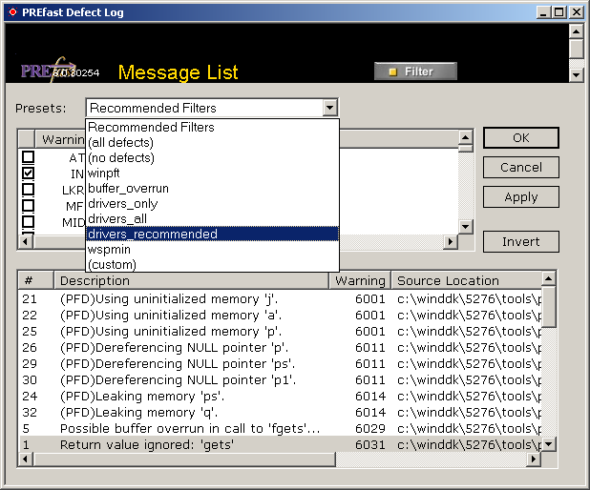Select defect row 25 uninitialized memory 'p'
The image size is (590, 490).
[x=280, y=332]
